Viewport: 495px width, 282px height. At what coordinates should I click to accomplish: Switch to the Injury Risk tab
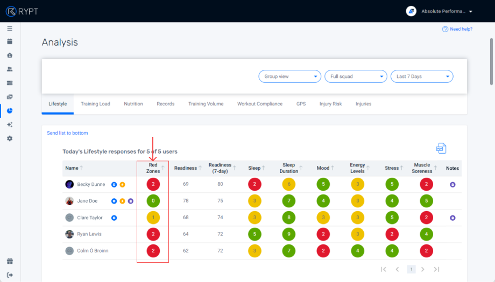tap(330, 104)
